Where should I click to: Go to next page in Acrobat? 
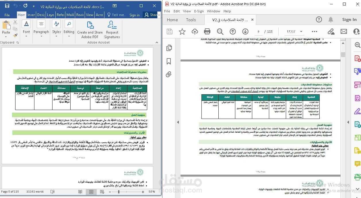[245, 32]
